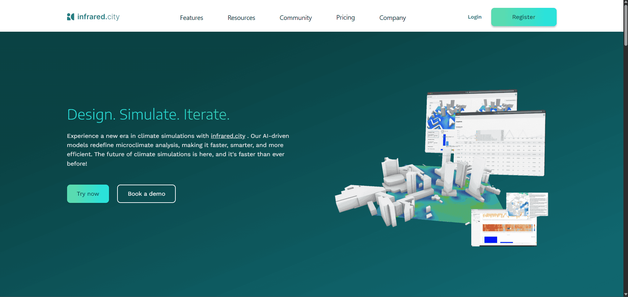Click the Design. Simulate. Iterate. headline

148,115
